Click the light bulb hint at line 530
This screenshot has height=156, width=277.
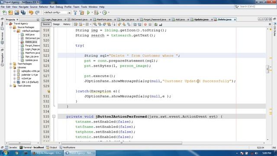tap(48, 91)
